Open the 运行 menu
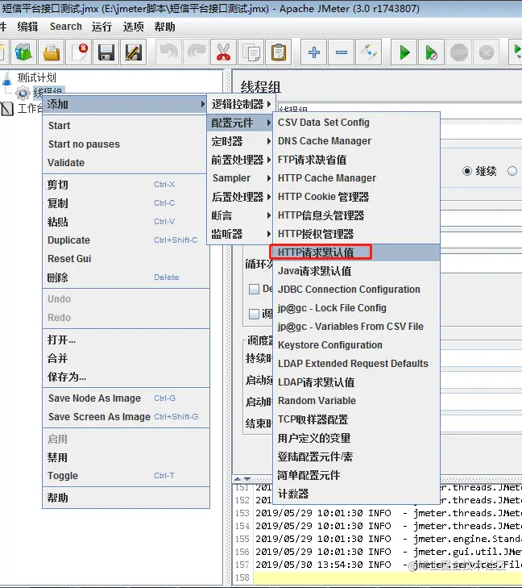This screenshot has width=522, height=588. click(101, 27)
